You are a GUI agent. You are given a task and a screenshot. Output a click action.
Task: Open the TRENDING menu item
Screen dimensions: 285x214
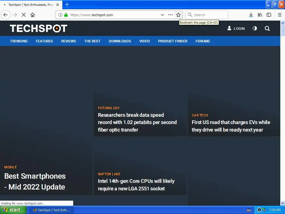pos(19,41)
